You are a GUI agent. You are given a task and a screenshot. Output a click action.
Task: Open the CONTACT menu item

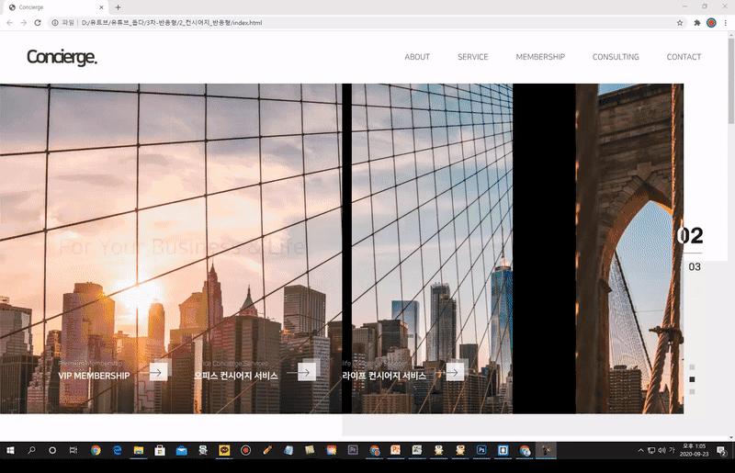[x=684, y=57]
